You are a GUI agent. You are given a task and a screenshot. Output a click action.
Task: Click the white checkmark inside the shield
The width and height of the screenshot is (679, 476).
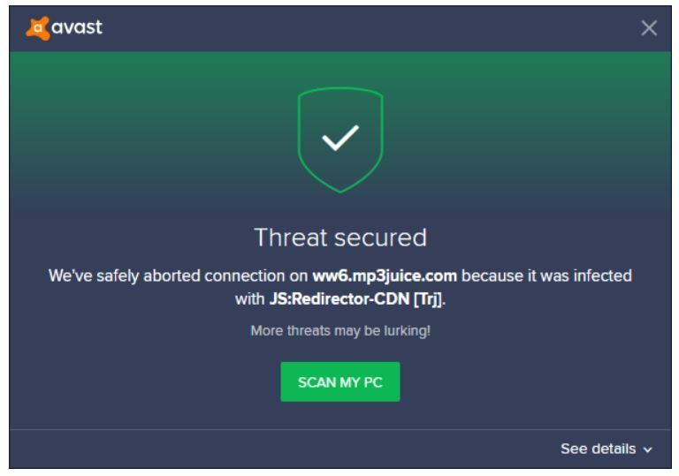[x=340, y=138]
